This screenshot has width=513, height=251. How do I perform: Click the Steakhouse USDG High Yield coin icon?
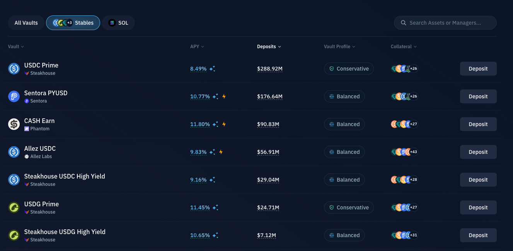(14, 235)
